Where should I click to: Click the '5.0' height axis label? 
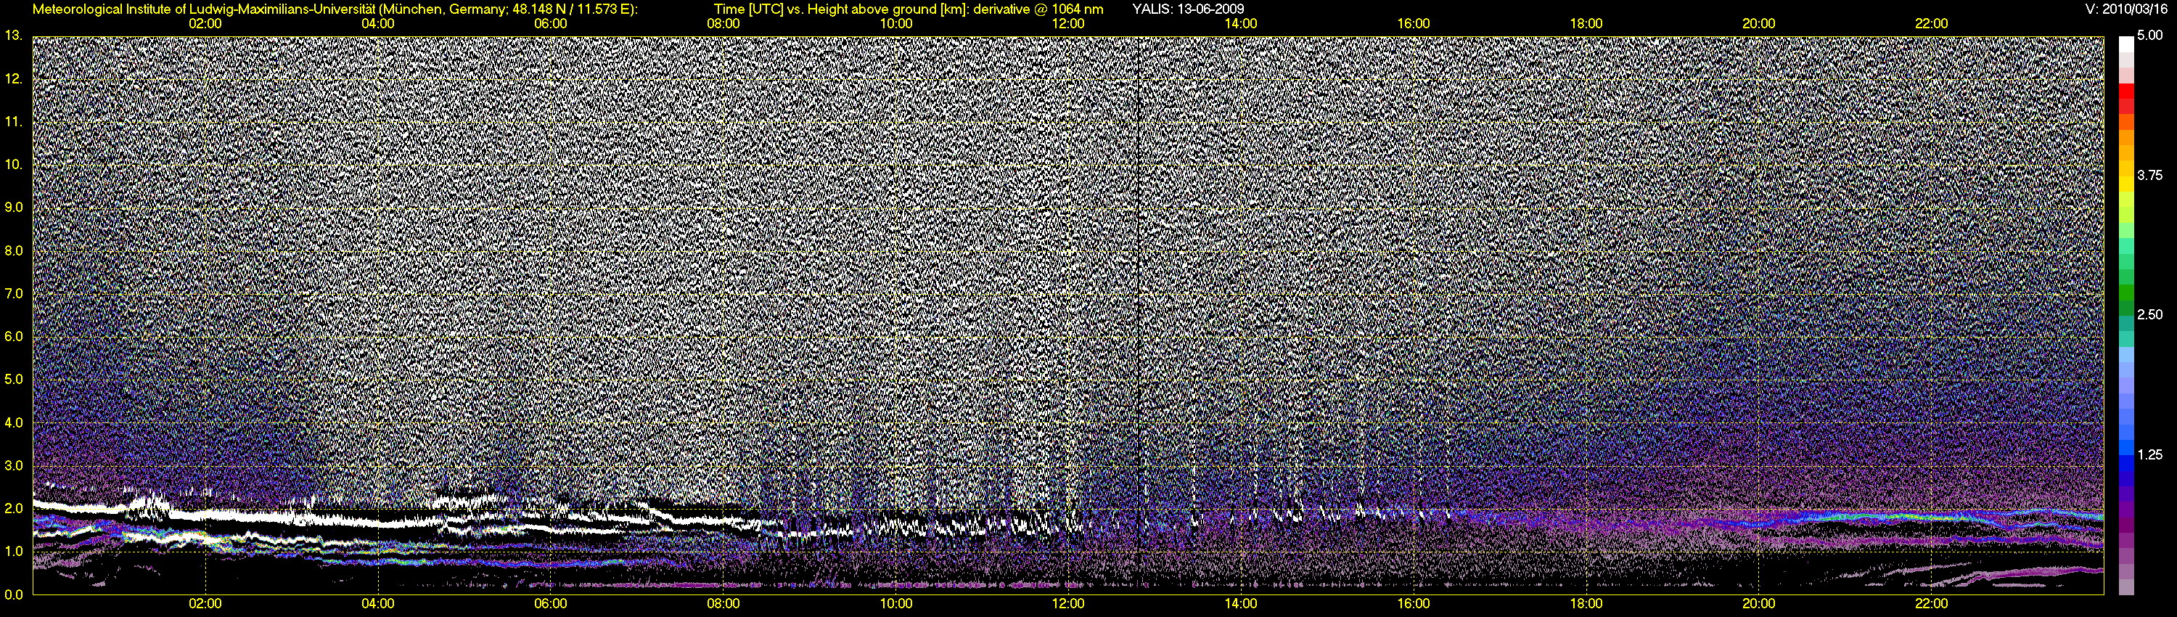tap(14, 380)
